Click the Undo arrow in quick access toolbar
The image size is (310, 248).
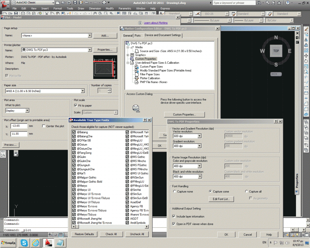(x=87, y=3)
